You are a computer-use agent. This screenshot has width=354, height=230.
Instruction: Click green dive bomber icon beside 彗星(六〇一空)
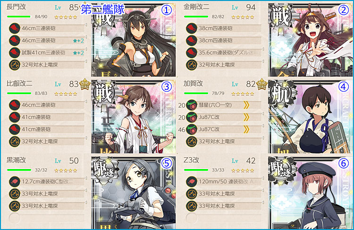tap(192, 105)
